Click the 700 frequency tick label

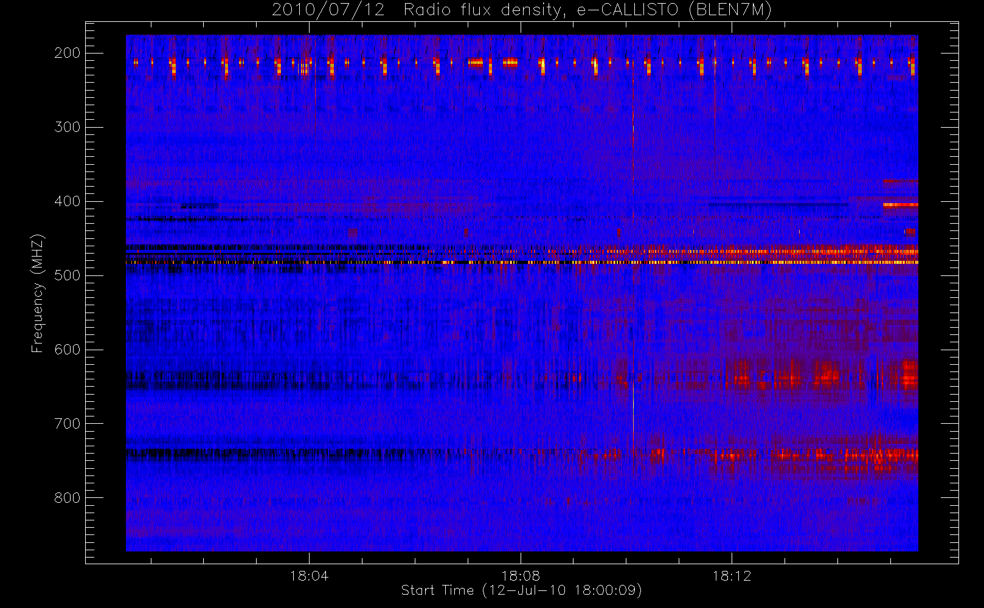(x=68, y=424)
